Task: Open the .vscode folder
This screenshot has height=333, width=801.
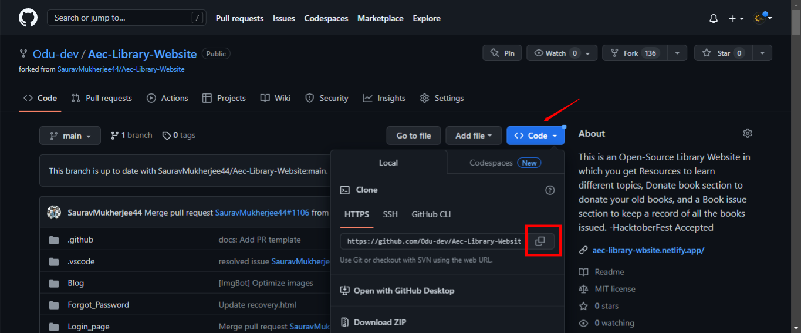Action: click(81, 261)
